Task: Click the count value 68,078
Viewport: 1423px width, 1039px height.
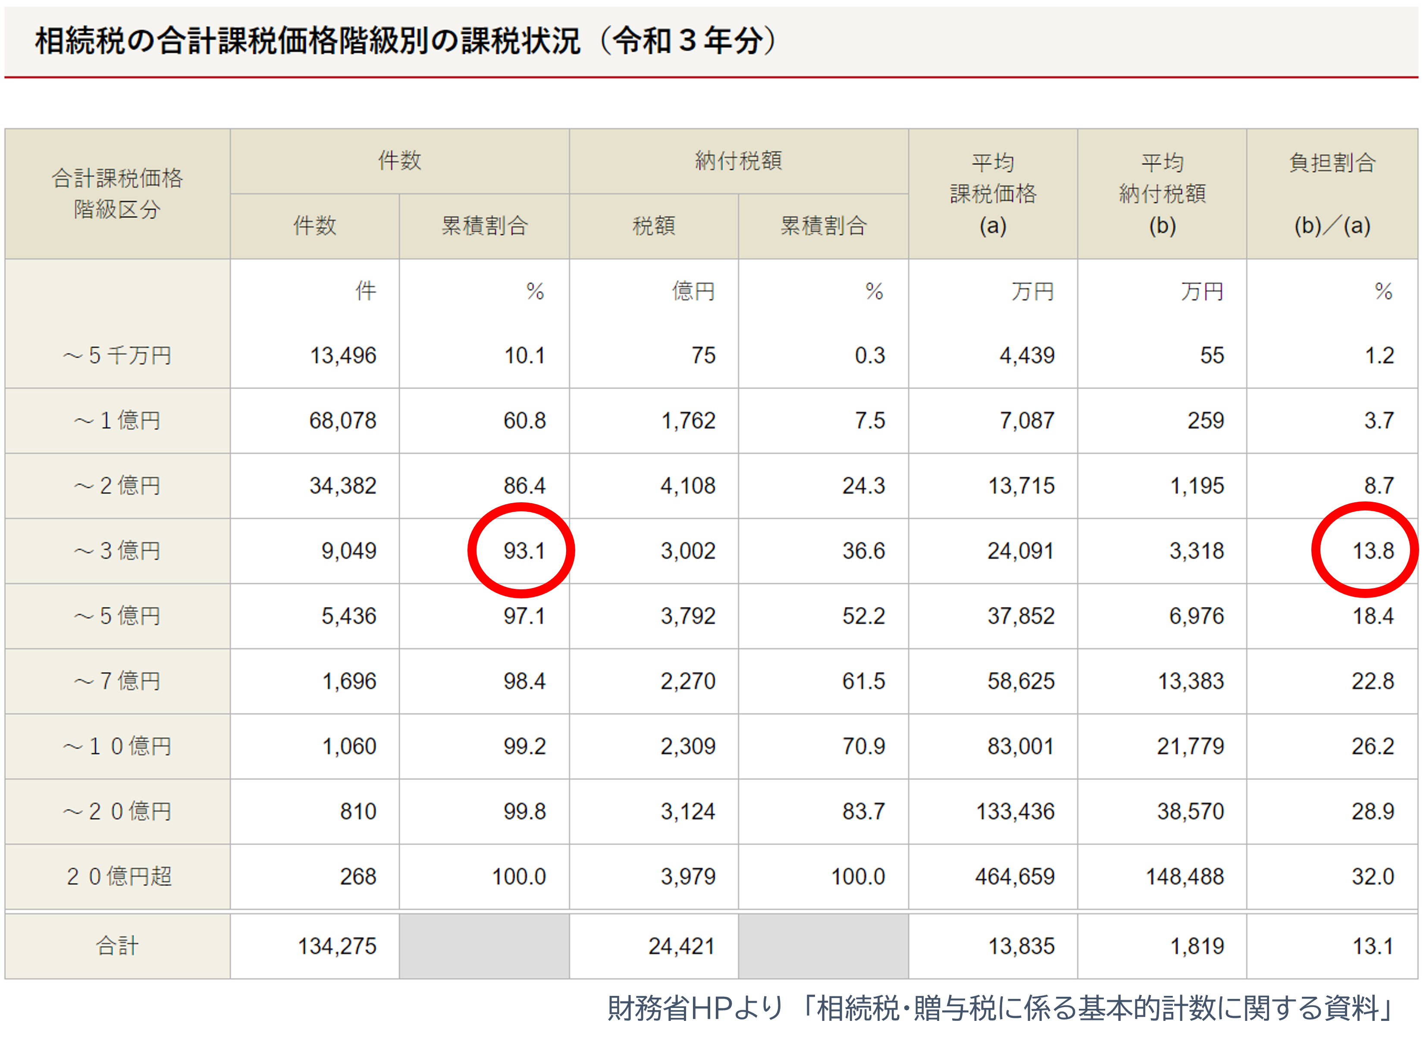Action: [343, 421]
